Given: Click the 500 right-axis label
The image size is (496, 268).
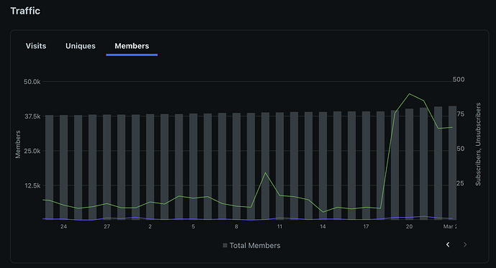Looking at the screenshot, I should [459, 79].
